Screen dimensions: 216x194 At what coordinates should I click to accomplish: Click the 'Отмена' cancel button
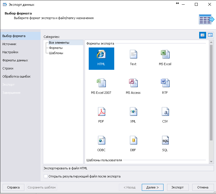tap(203, 187)
